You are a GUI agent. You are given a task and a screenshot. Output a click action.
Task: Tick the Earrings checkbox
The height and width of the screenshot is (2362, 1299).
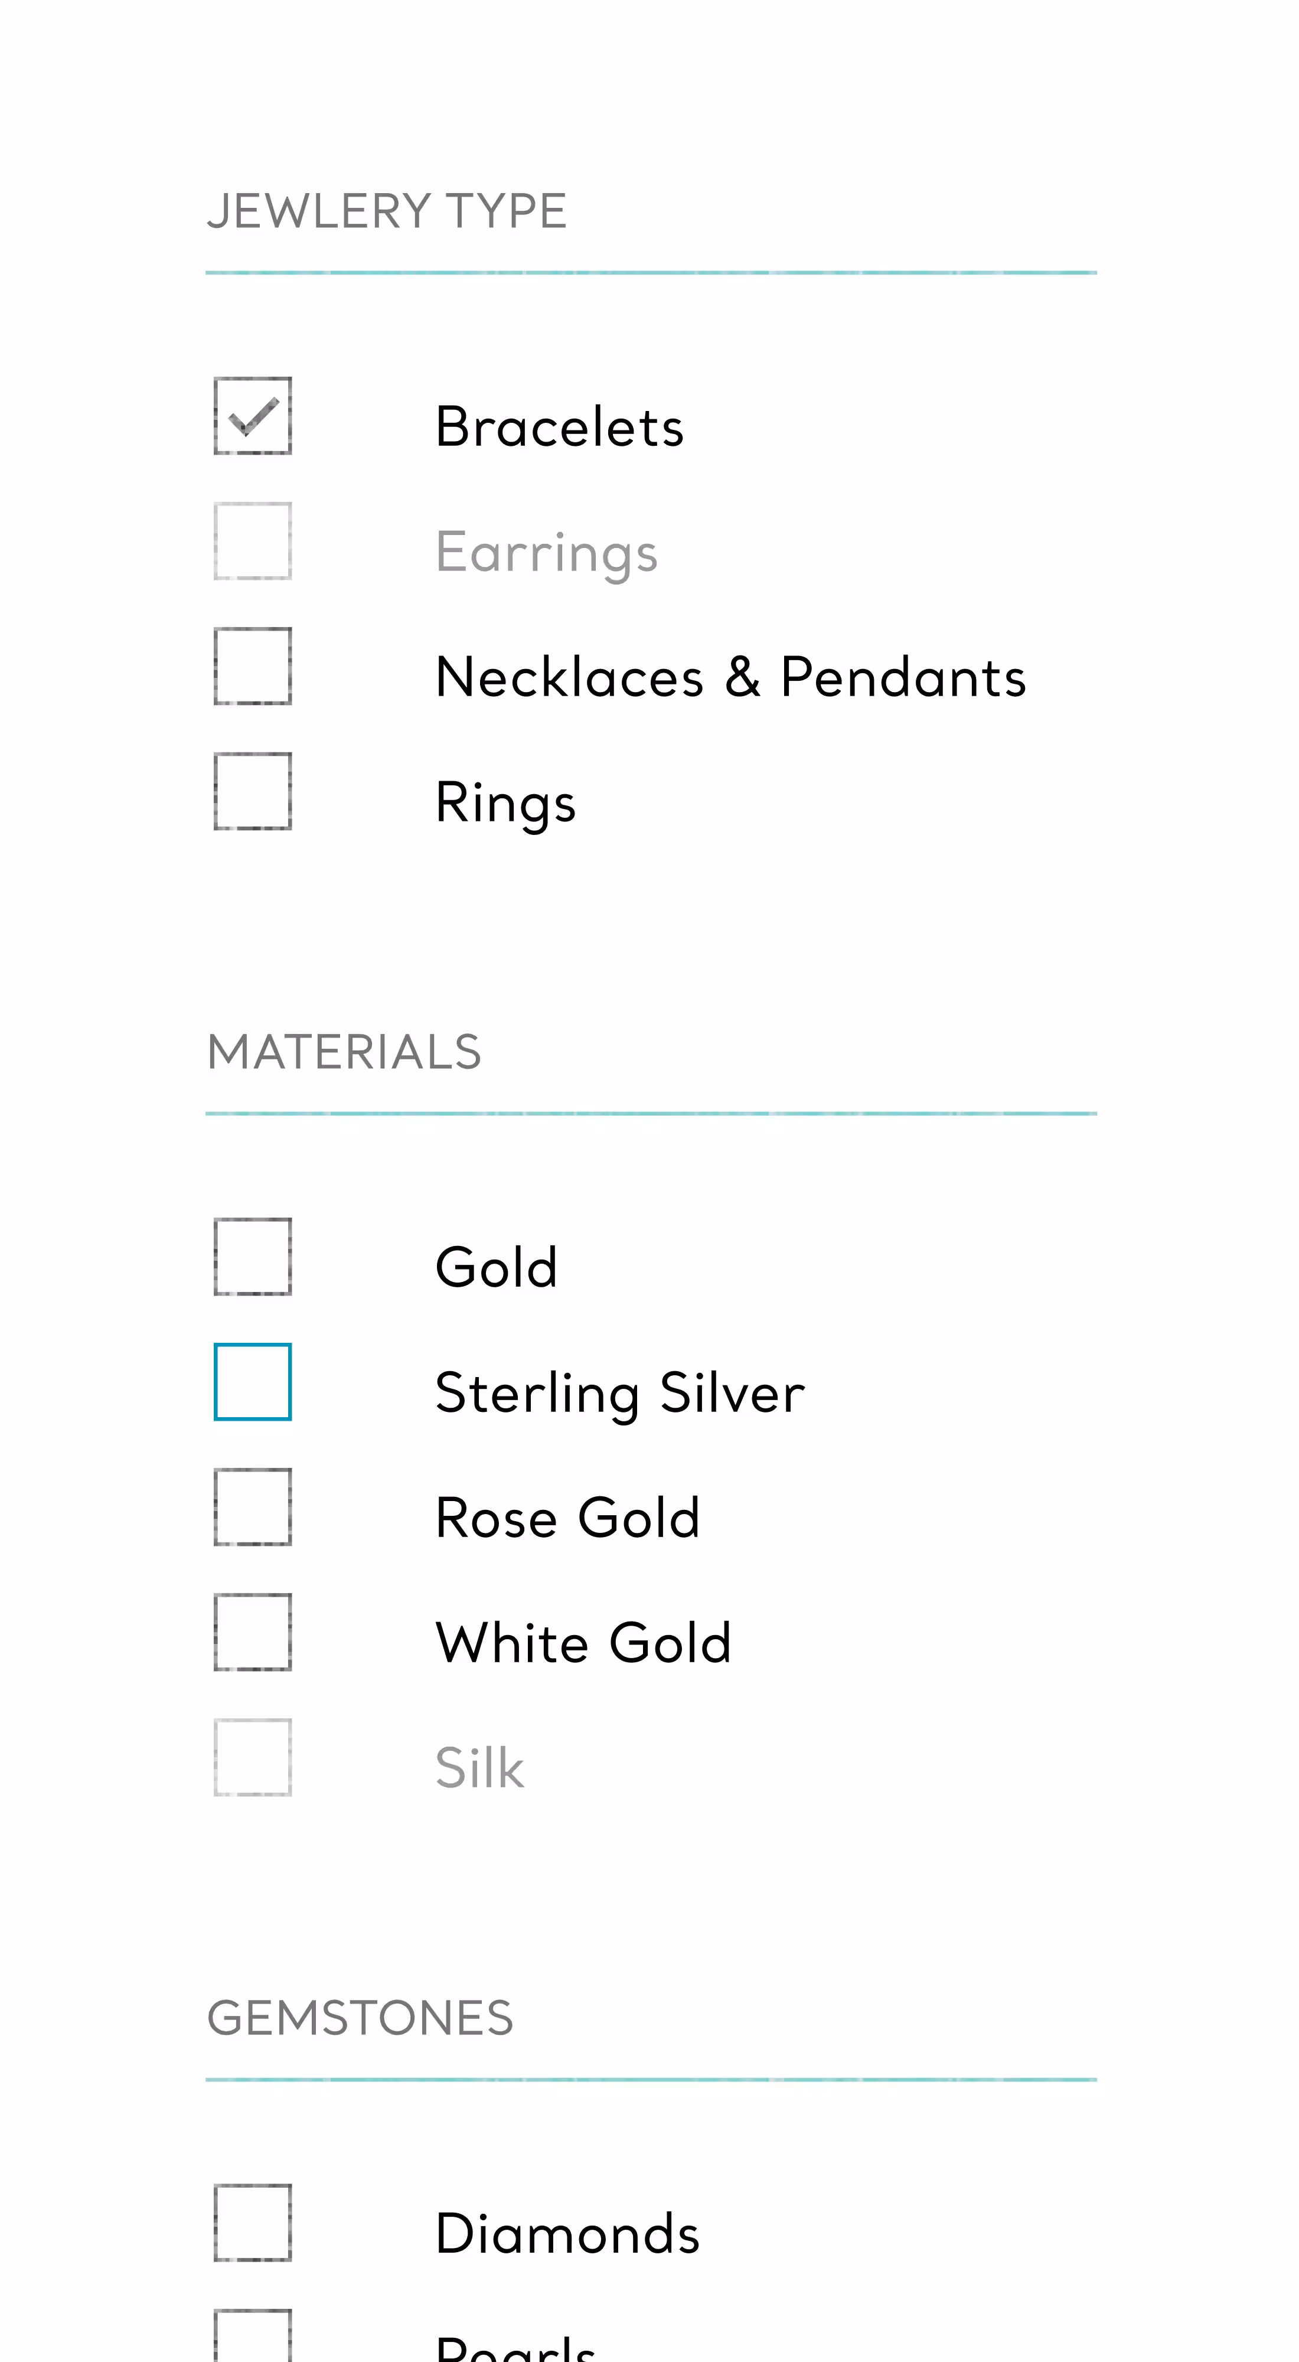(x=253, y=541)
